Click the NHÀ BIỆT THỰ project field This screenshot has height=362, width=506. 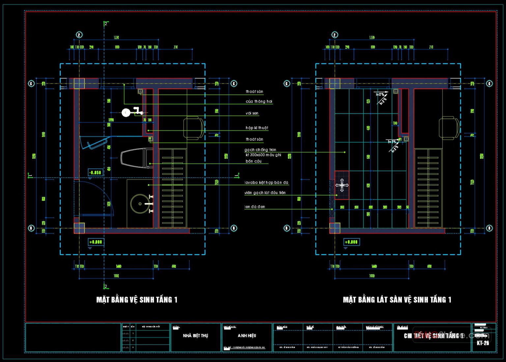(x=196, y=335)
